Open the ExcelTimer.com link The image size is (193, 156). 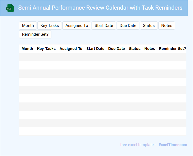(173, 145)
